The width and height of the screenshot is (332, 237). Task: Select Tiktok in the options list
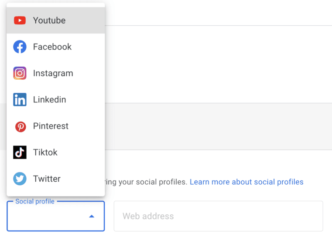(x=45, y=152)
